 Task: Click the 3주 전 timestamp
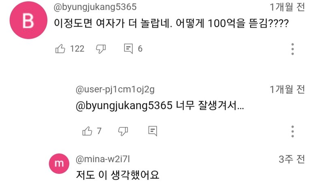(x=292, y=159)
